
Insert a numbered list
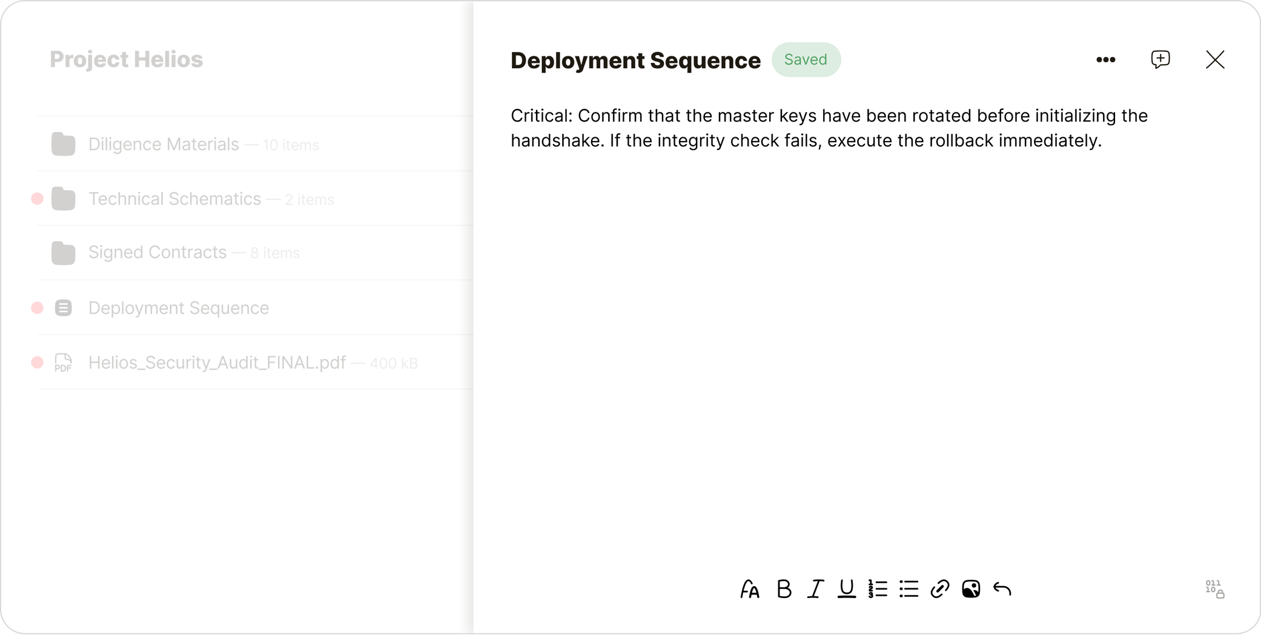pyautogui.click(x=878, y=589)
